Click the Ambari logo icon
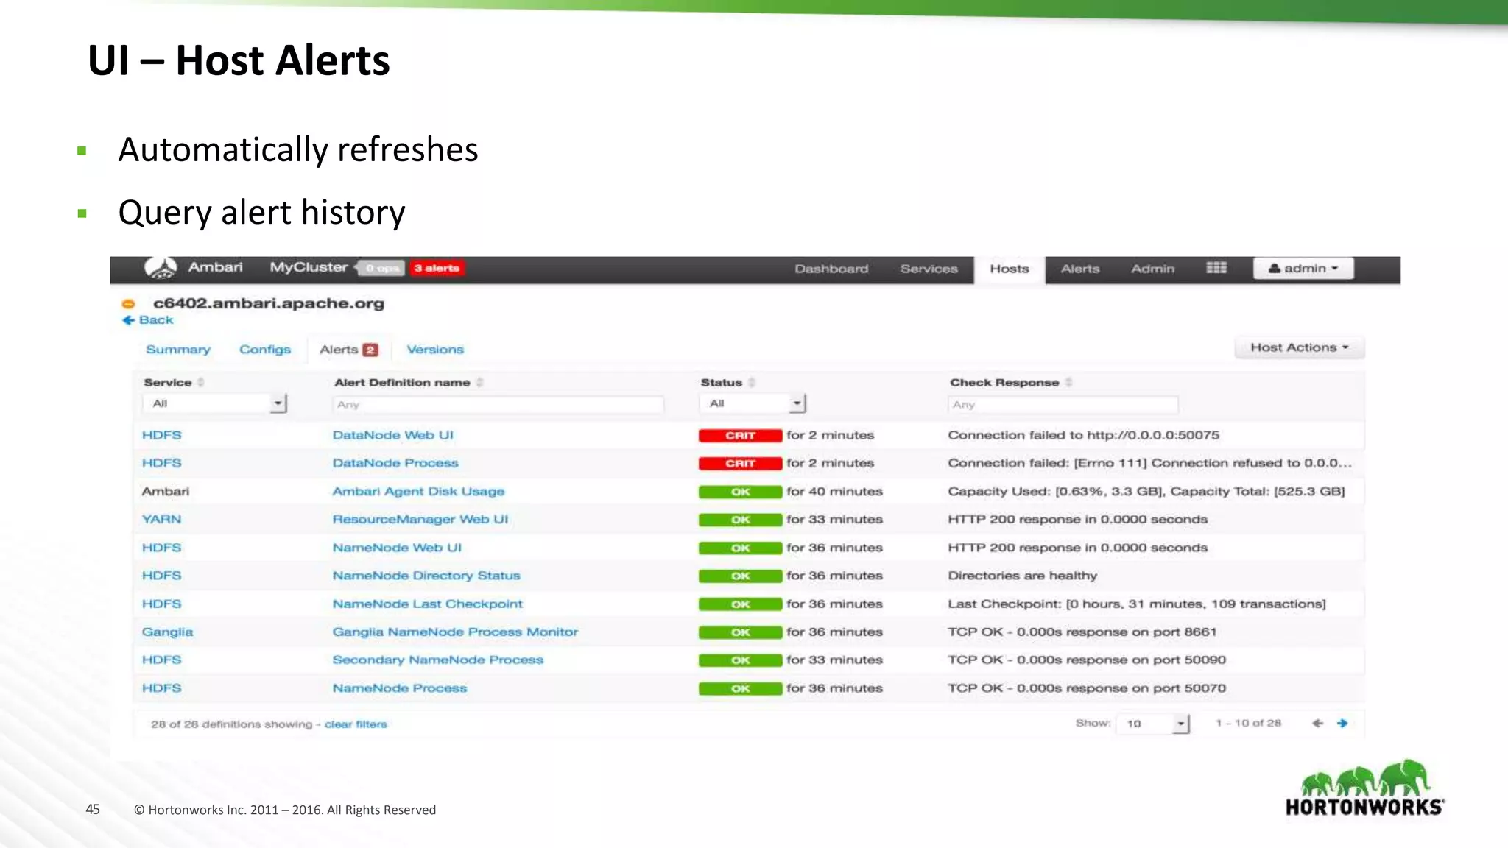This screenshot has height=848, width=1508. [x=161, y=268]
